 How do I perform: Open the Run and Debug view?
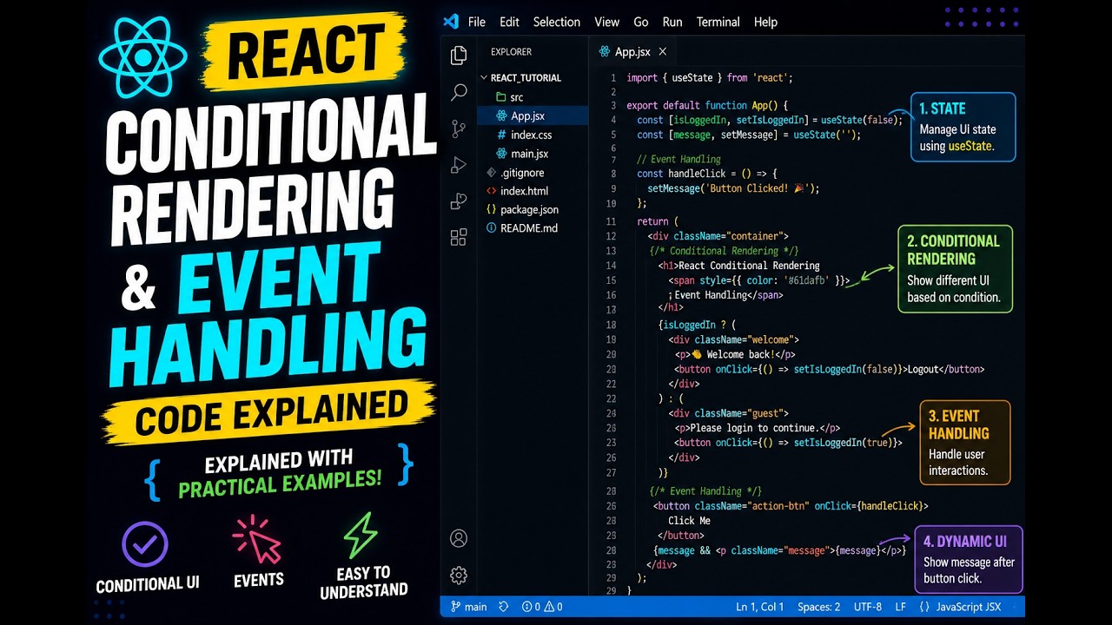(459, 166)
